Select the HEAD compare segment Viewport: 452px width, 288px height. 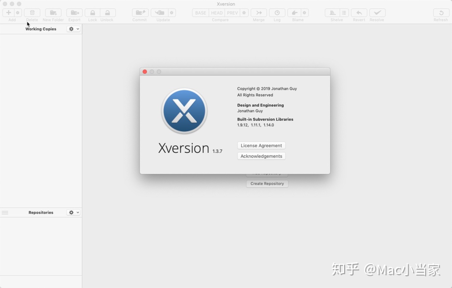(x=217, y=13)
